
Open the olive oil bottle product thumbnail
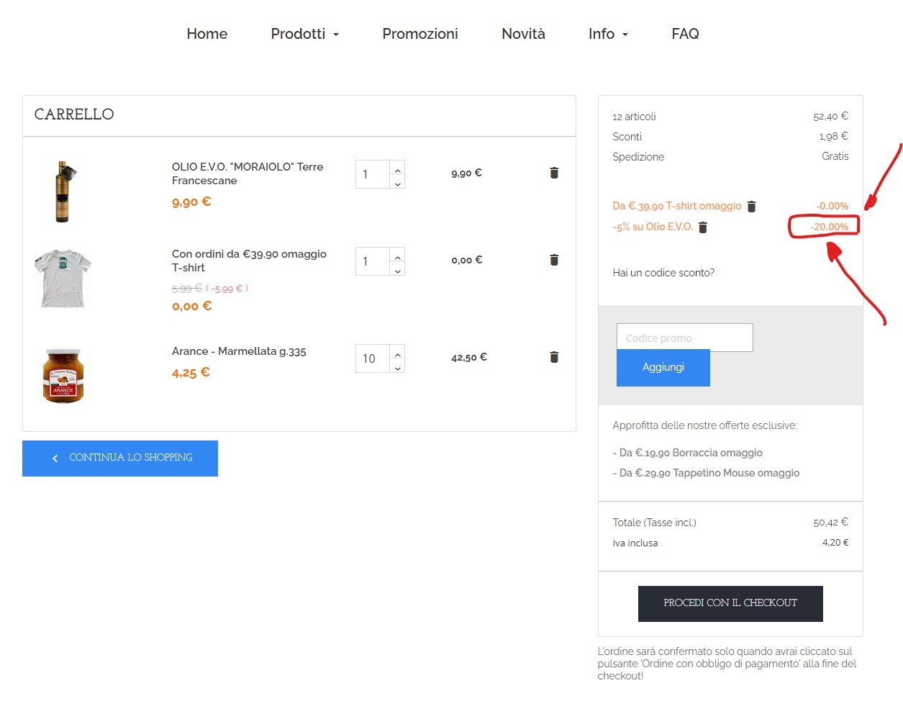[x=63, y=191]
